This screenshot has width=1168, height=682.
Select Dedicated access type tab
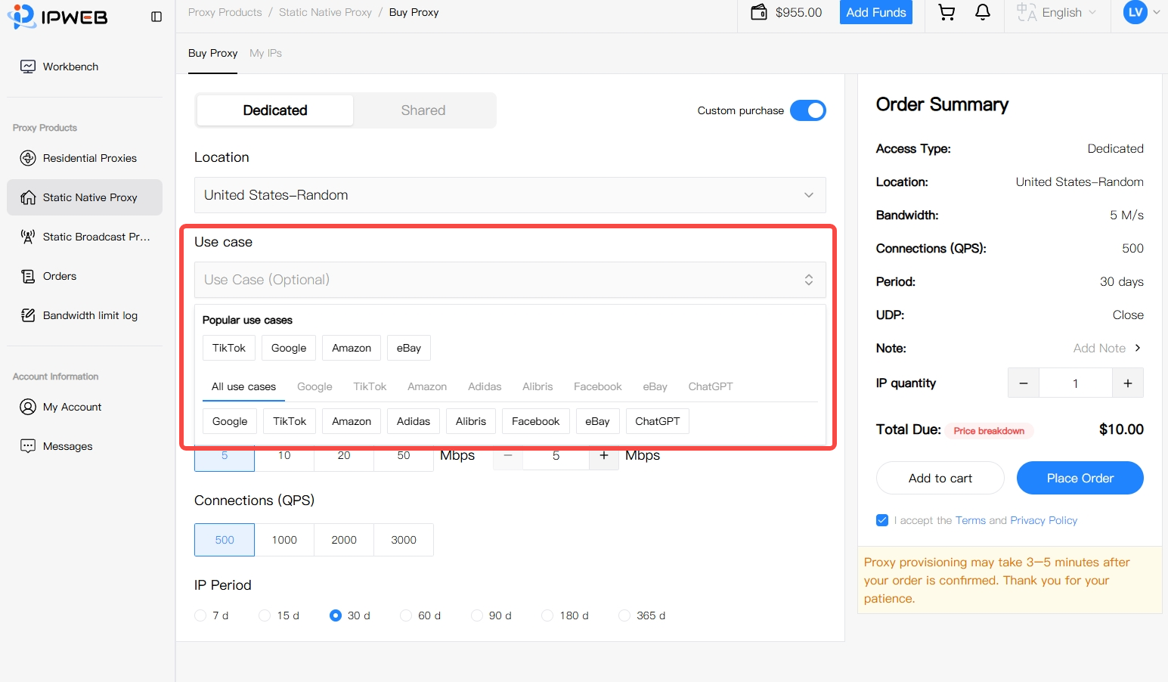[x=275, y=110]
